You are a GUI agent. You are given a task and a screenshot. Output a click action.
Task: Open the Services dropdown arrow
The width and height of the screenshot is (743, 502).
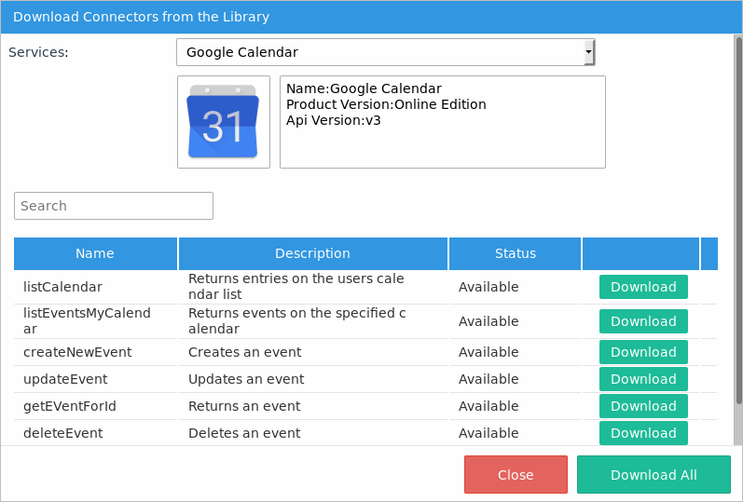click(588, 52)
